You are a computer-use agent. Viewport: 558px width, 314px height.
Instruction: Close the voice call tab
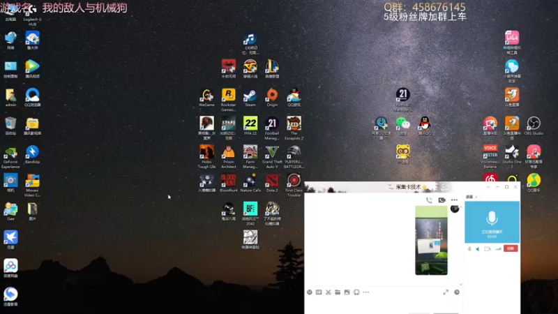476,197
